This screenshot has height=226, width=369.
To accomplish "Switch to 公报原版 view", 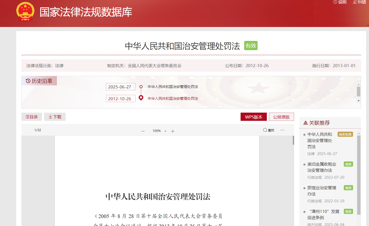I will coord(281,117).
